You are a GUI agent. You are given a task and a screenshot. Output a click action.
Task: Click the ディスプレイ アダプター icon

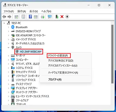coord(13,88)
